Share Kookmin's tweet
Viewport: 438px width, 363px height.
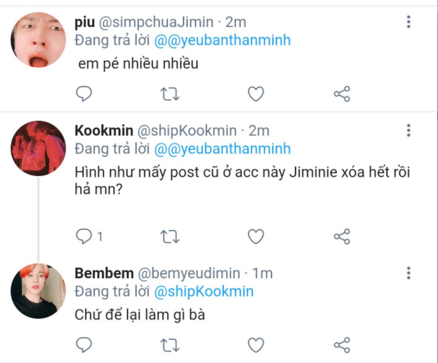coord(342,236)
